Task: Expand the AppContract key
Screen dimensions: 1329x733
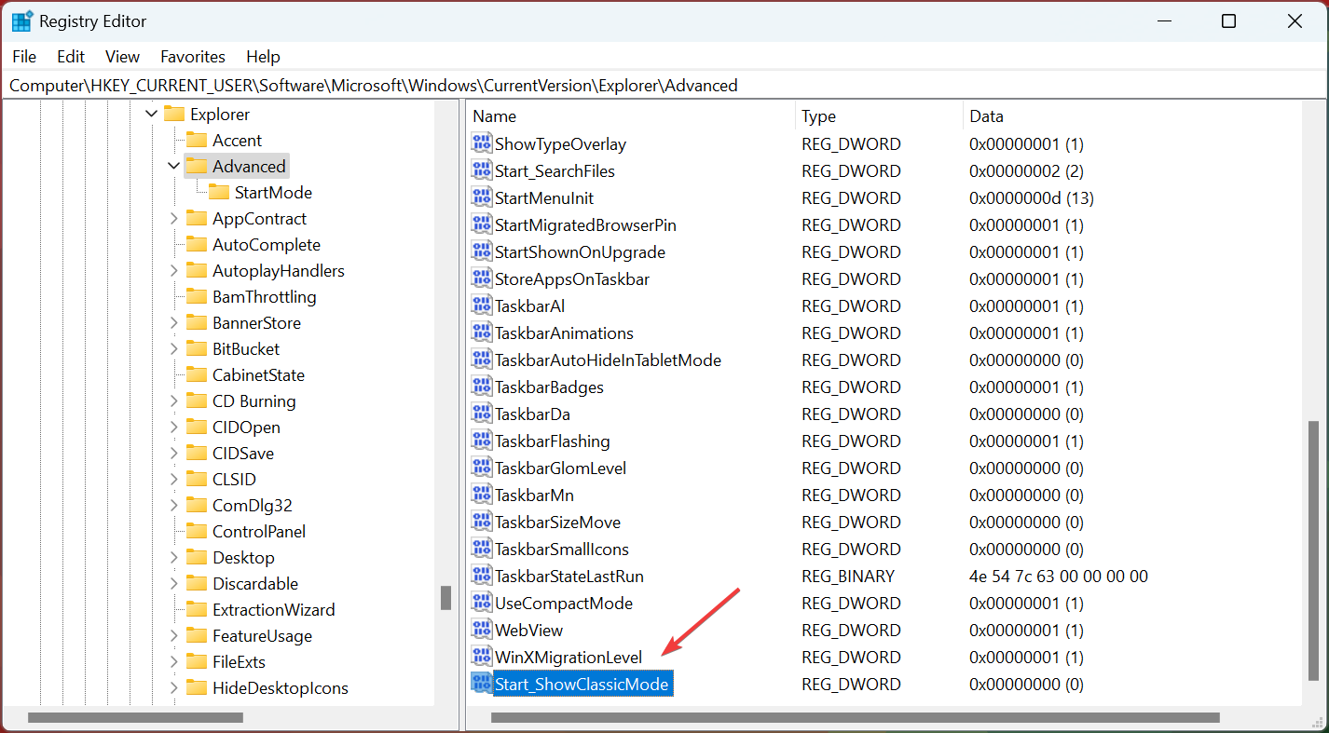Action: (174, 218)
